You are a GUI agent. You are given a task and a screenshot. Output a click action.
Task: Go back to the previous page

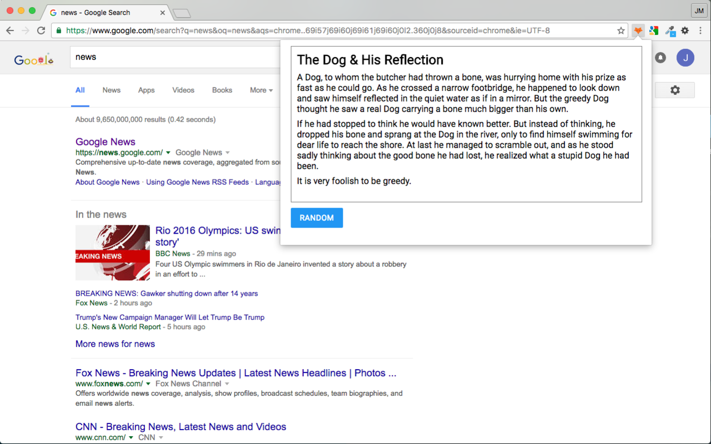pos(10,31)
